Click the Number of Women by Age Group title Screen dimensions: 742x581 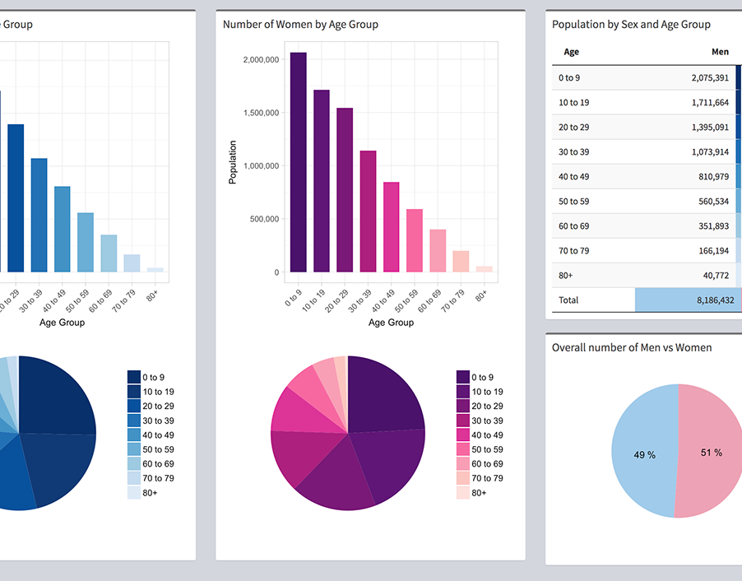[300, 25]
